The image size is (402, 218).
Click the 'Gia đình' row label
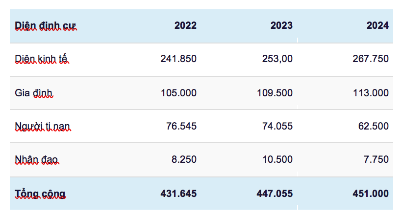[x=34, y=93]
